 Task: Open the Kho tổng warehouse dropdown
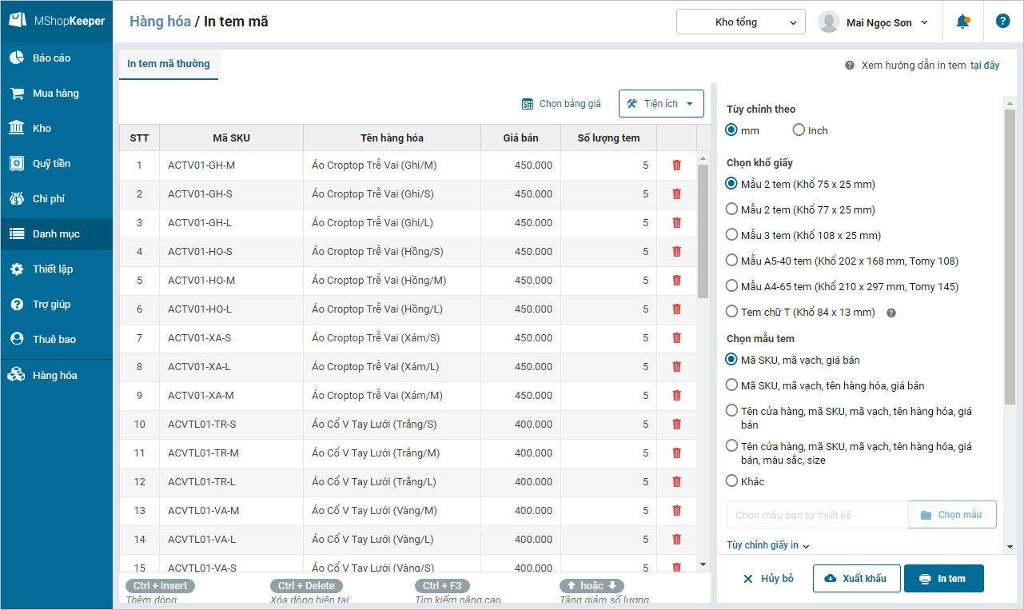point(741,22)
